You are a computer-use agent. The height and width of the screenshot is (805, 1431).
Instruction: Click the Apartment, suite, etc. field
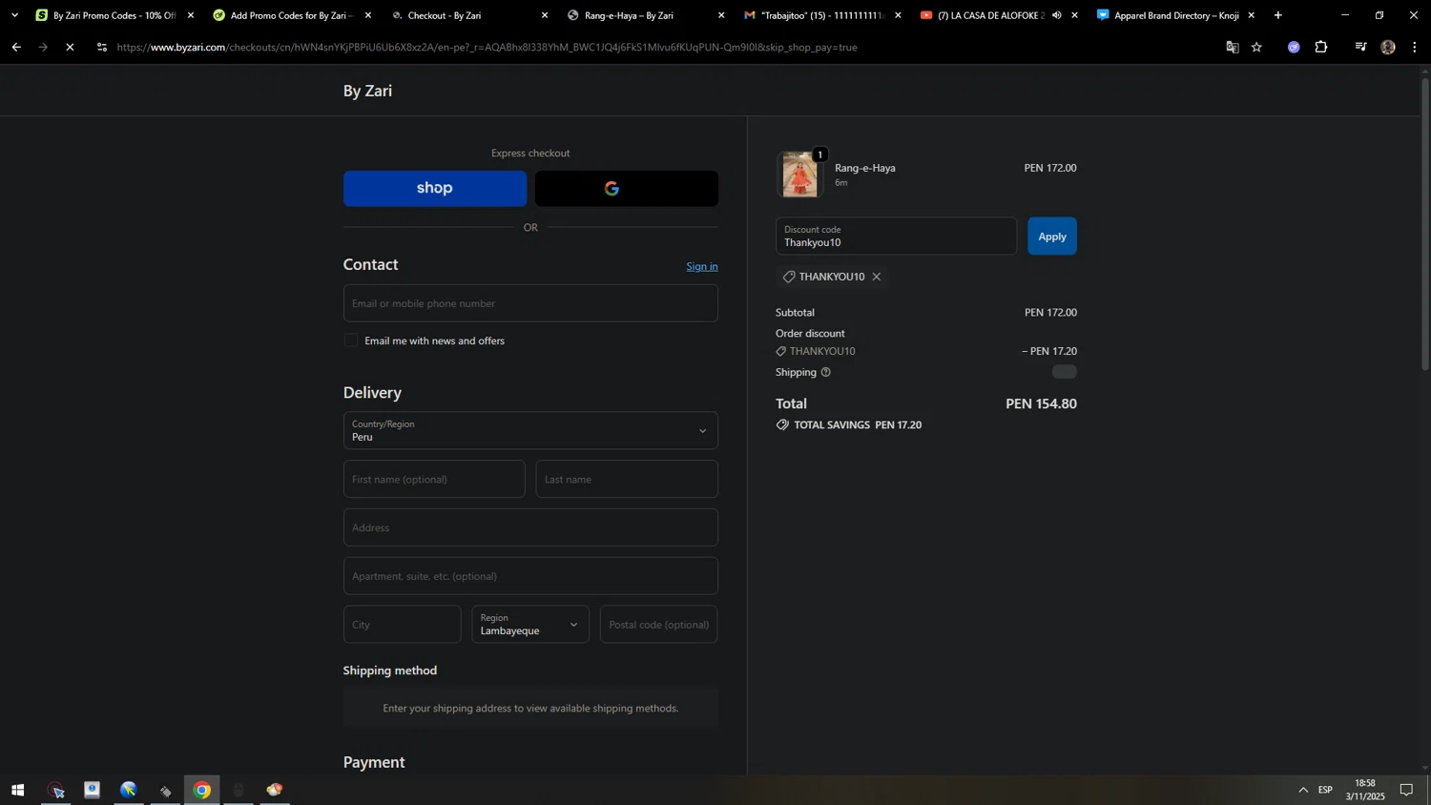[x=530, y=576]
